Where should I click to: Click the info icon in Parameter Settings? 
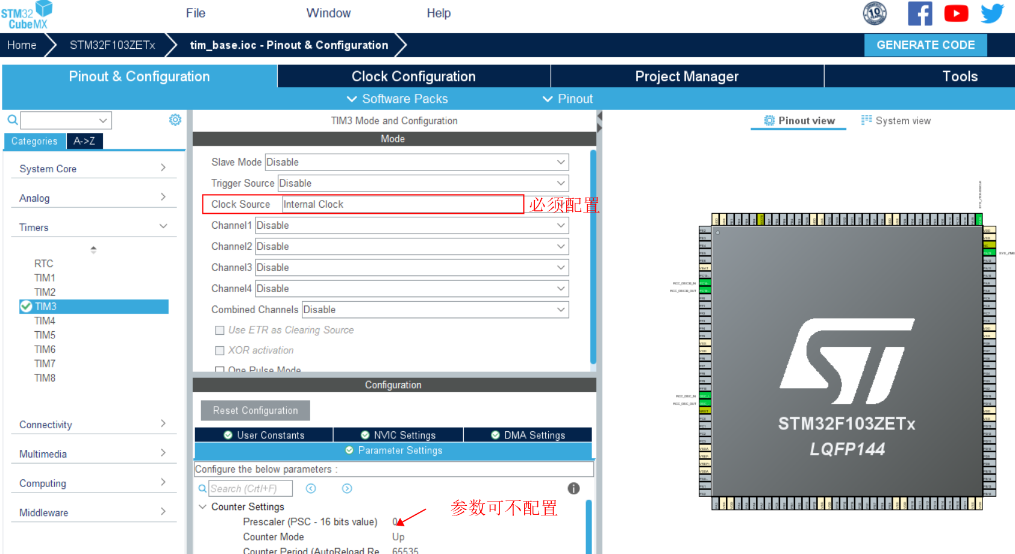573,488
